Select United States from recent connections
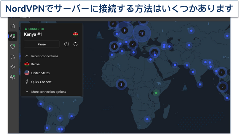This screenshot has height=134, width=239. [x=40, y=73]
